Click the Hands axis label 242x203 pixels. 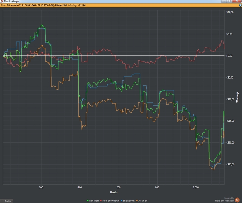coord(114,192)
